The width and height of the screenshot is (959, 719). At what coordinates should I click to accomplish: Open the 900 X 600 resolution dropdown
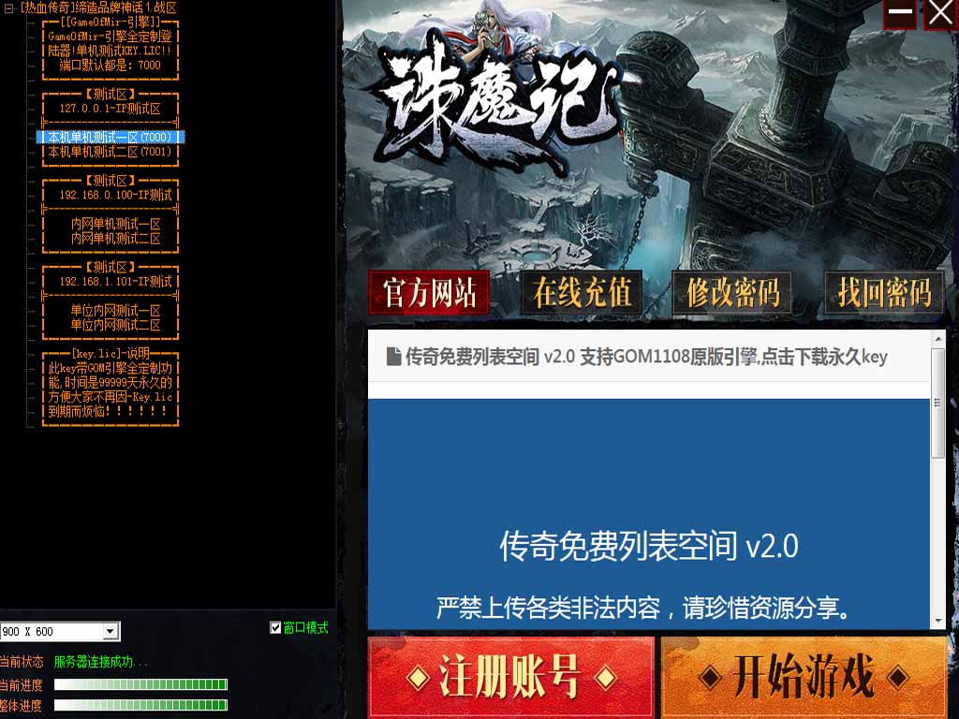click(x=111, y=631)
